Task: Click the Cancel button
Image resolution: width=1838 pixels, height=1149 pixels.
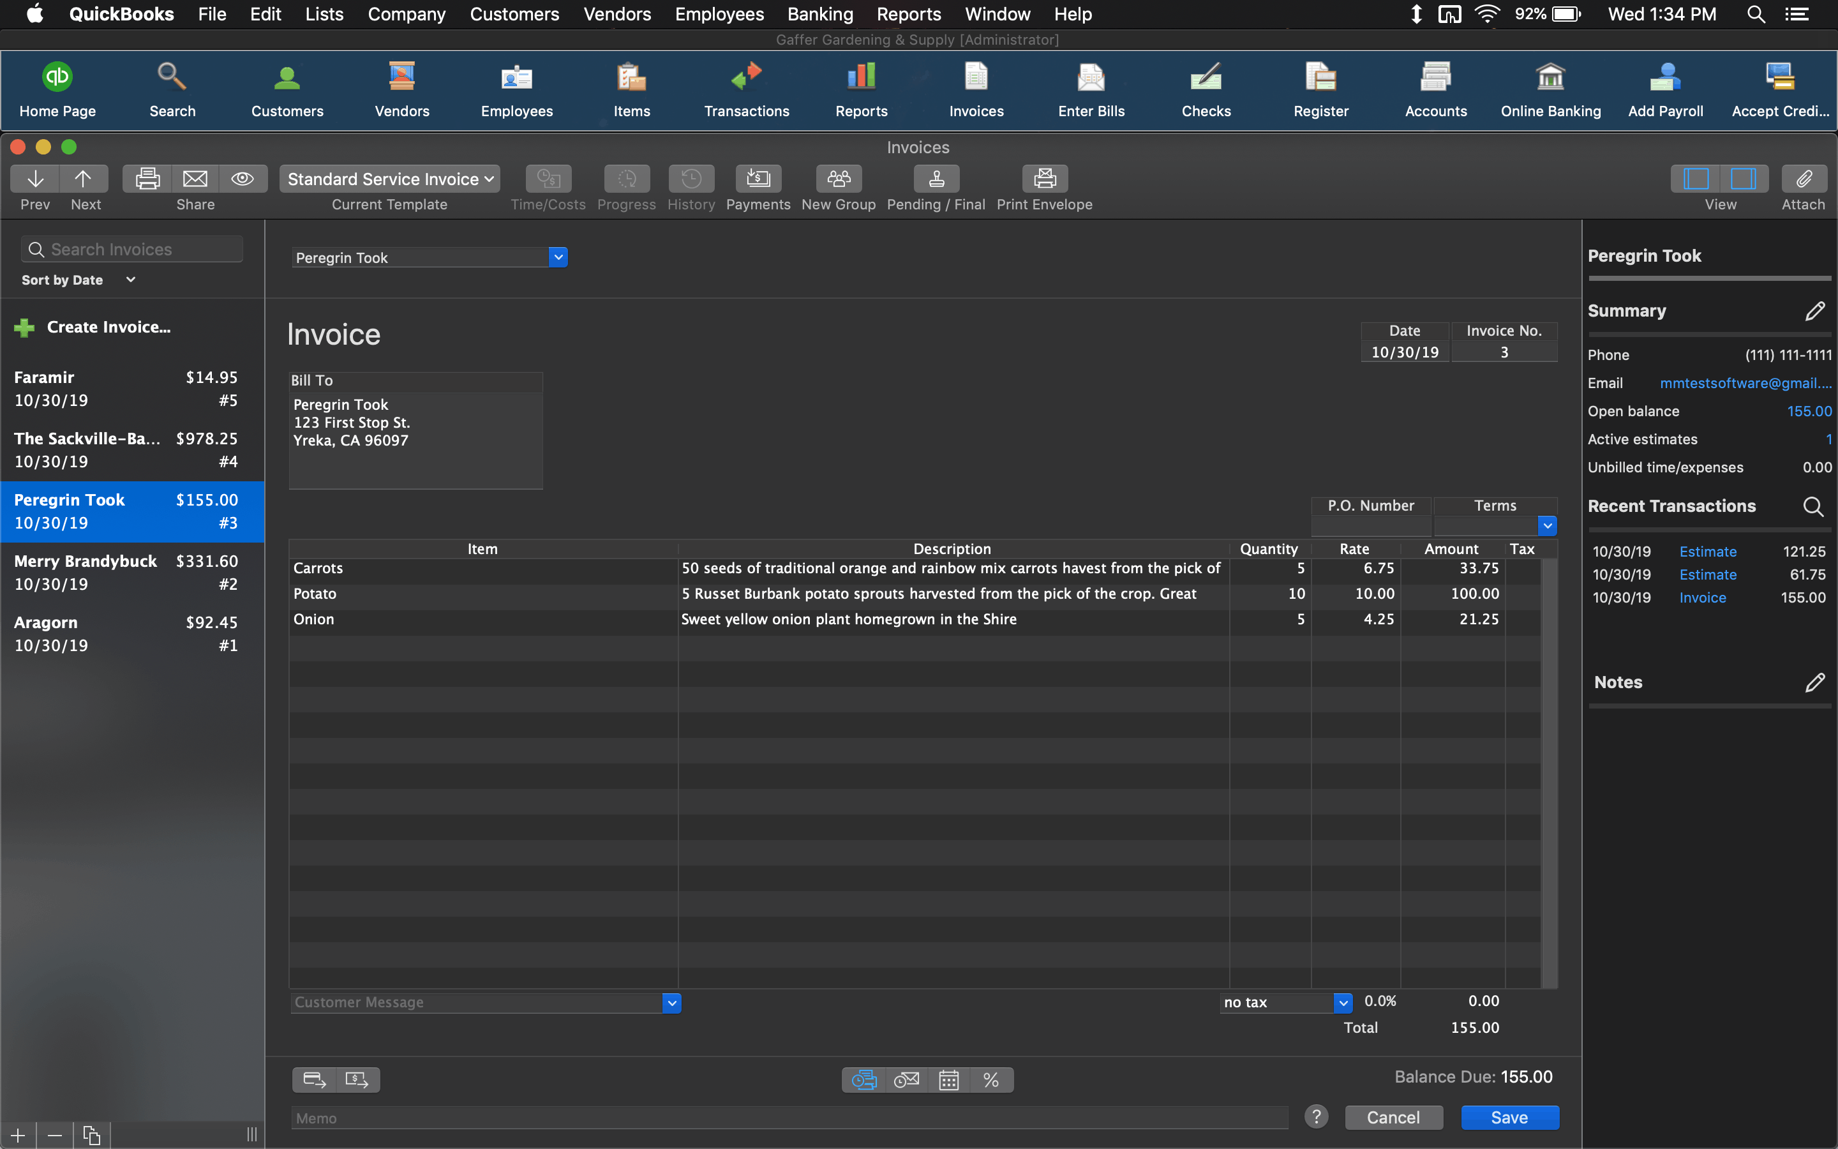Action: click(1393, 1117)
